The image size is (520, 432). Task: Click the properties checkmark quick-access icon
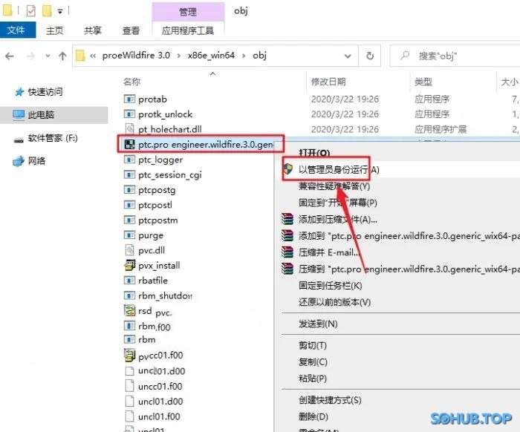(31, 11)
